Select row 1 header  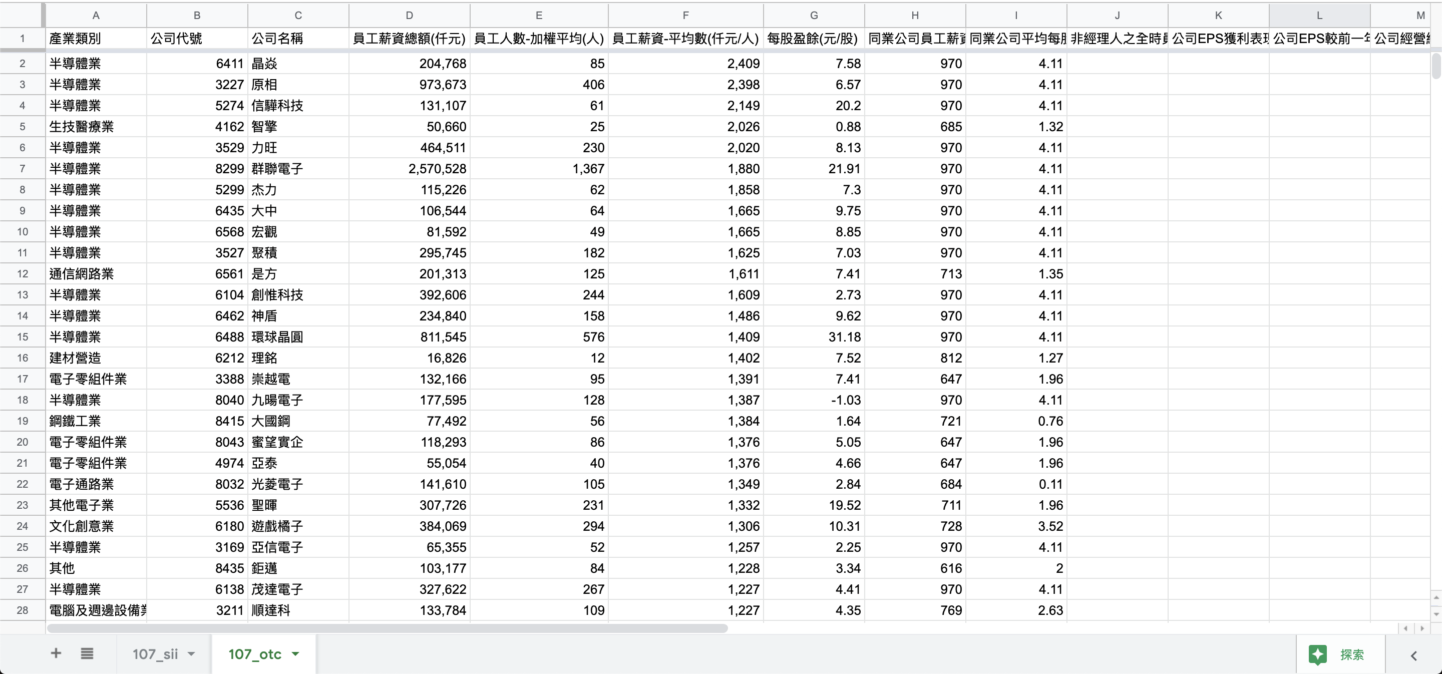23,39
